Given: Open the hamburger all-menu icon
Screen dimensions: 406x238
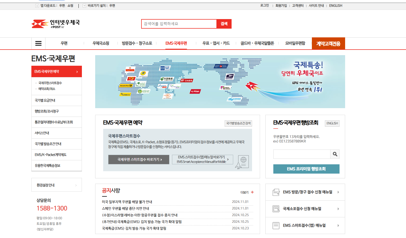Looking at the screenshot, I should (38, 43).
